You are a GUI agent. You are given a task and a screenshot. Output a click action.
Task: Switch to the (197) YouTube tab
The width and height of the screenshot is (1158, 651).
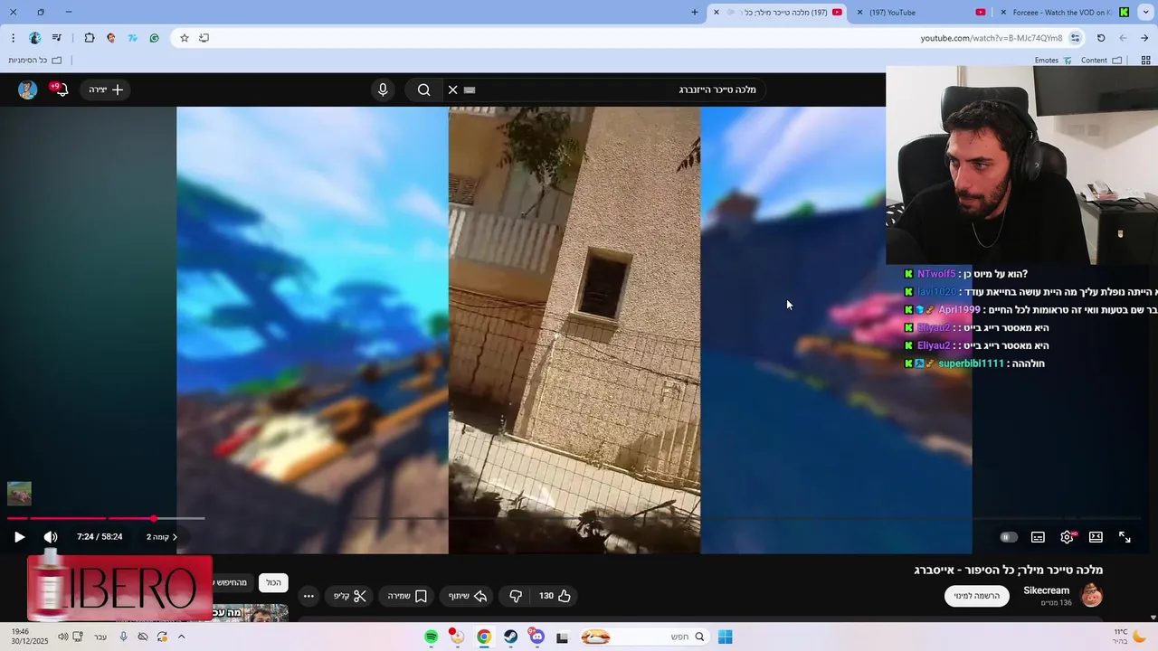tap(920, 13)
